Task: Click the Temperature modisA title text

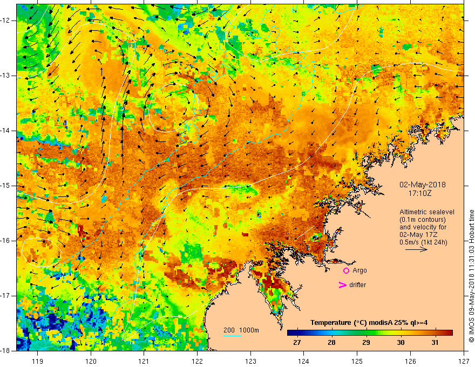Action: point(369,323)
